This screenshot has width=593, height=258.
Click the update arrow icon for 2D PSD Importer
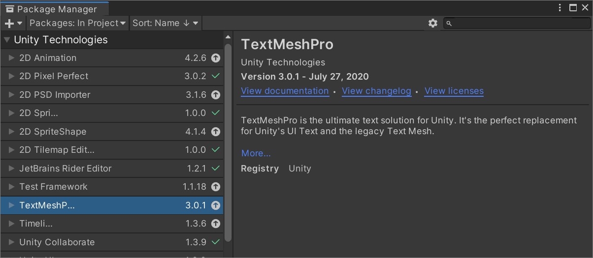coord(215,95)
